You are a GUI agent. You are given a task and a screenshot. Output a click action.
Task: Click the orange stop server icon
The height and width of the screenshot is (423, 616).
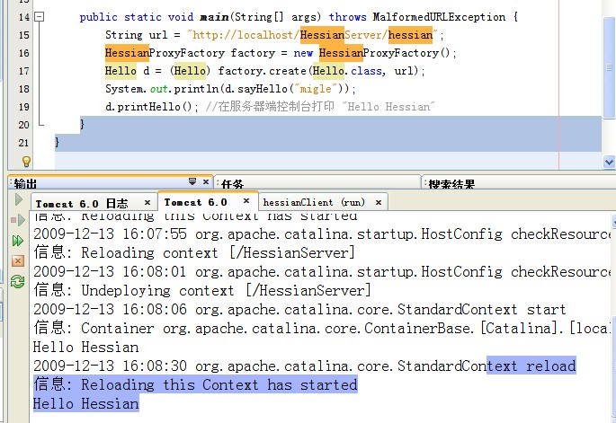pyautogui.click(x=18, y=261)
